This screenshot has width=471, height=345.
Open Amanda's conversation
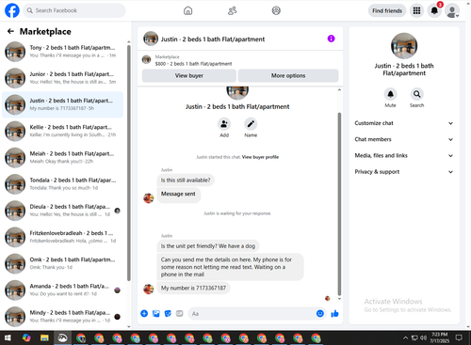pos(62,290)
